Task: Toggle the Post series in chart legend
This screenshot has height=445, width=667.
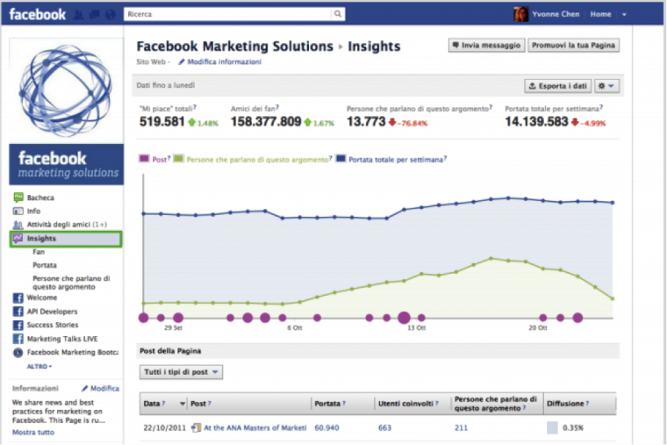Action: click(159, 159)
